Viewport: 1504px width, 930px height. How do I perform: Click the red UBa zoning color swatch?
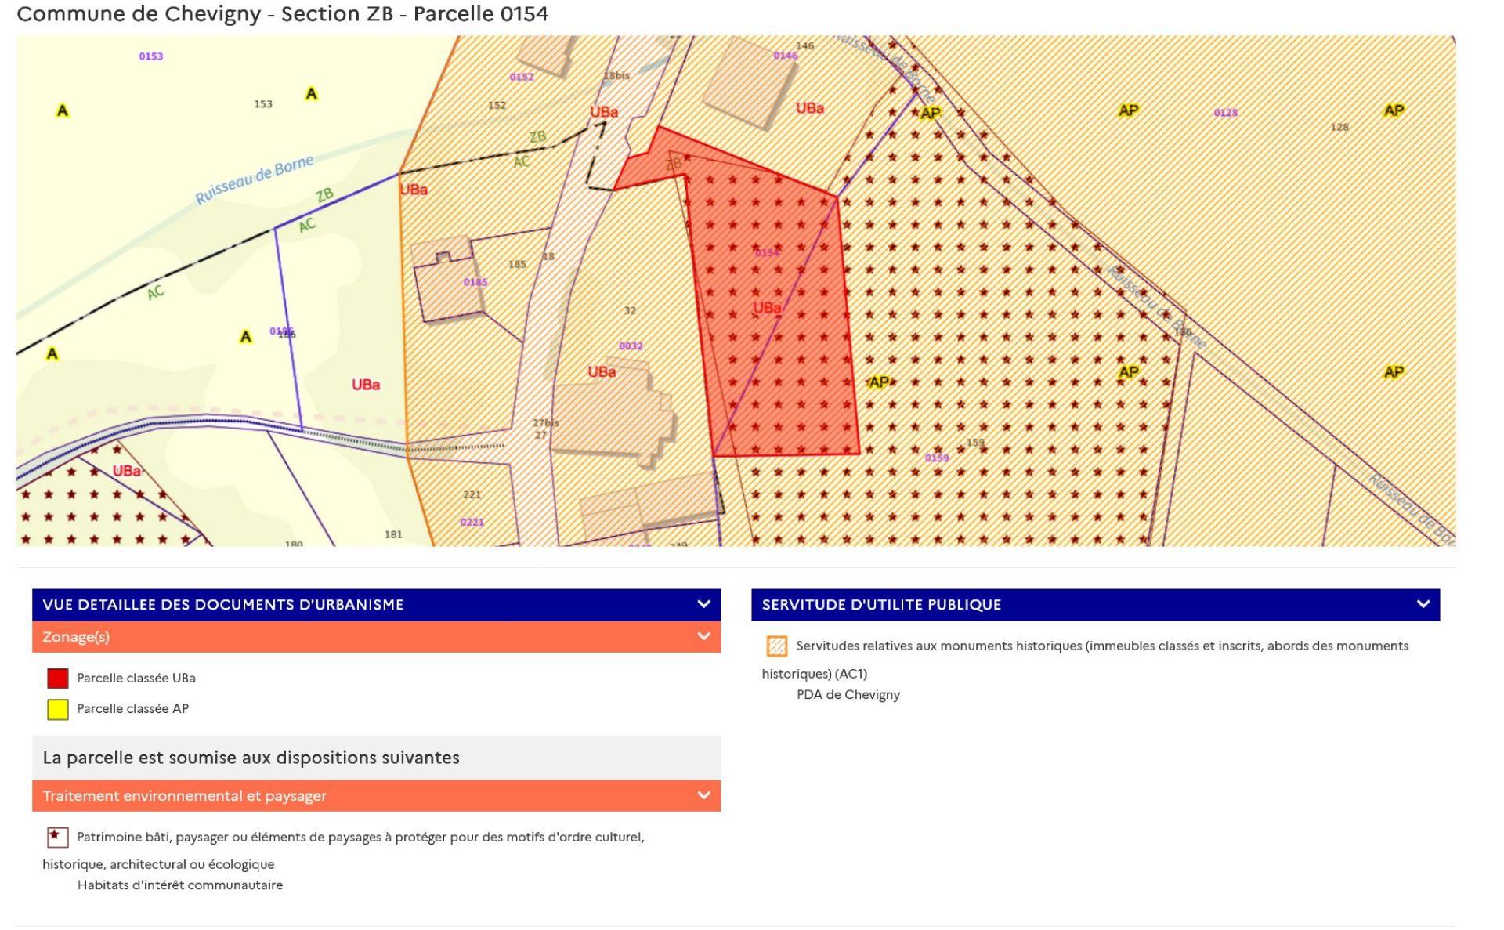click(x=58, y=679)
